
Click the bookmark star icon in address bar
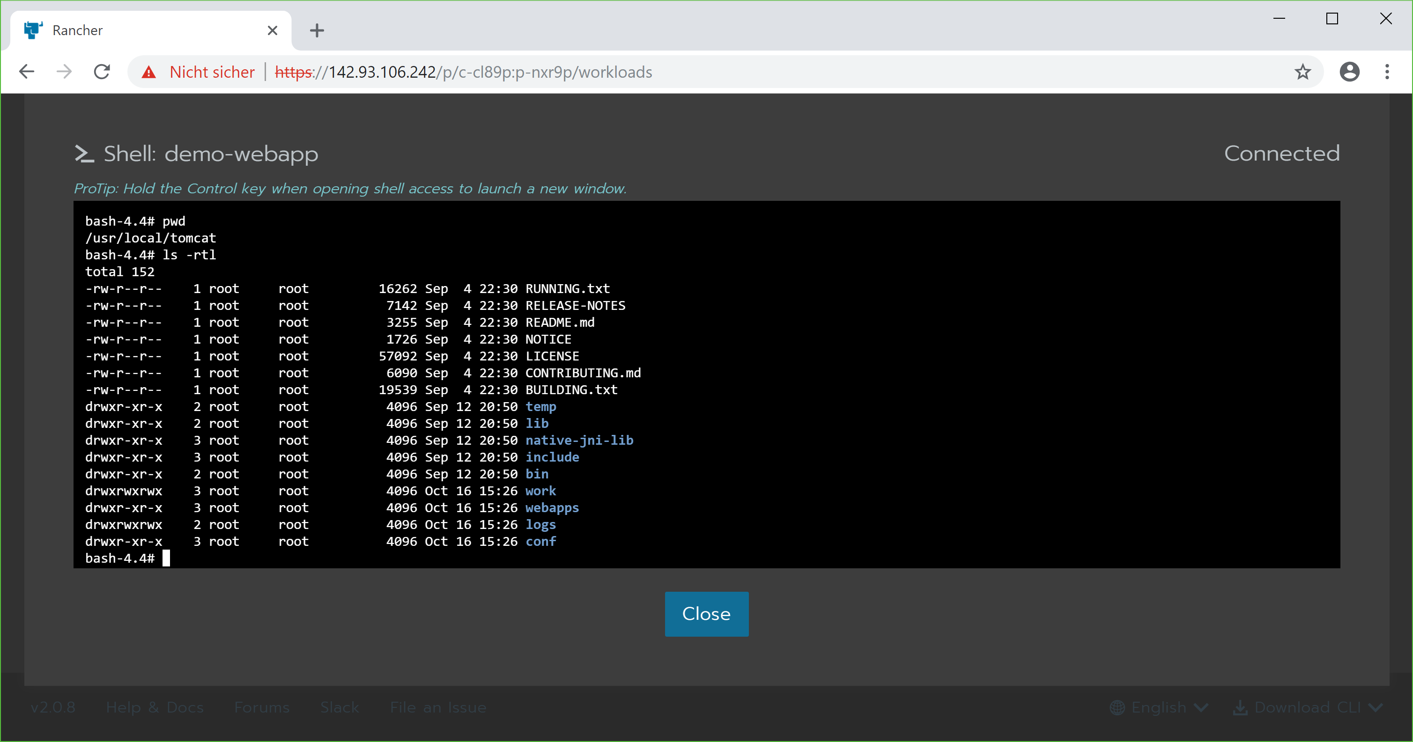1303,72
